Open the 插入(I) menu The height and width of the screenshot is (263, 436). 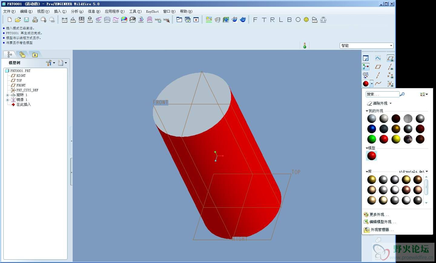[60, 11]
